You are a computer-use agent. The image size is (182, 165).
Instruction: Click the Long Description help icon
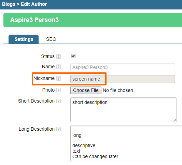click(58, 129)
